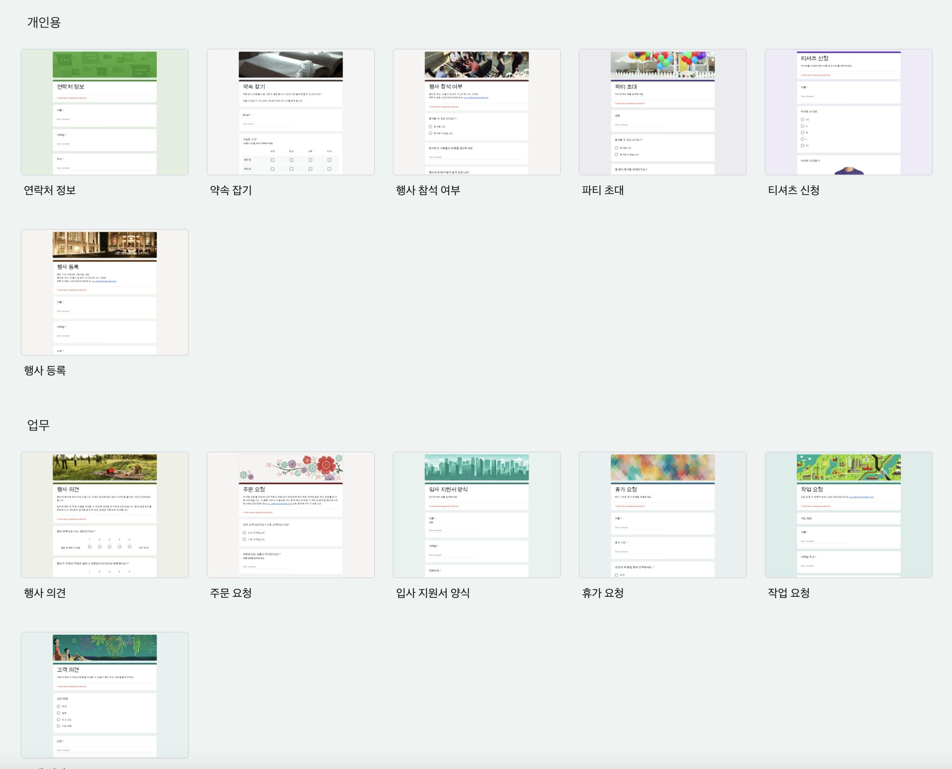This screenshot has height=769, width=952.
Task: Click the 티셔츠 신청 title label
Action: point(794,190)
